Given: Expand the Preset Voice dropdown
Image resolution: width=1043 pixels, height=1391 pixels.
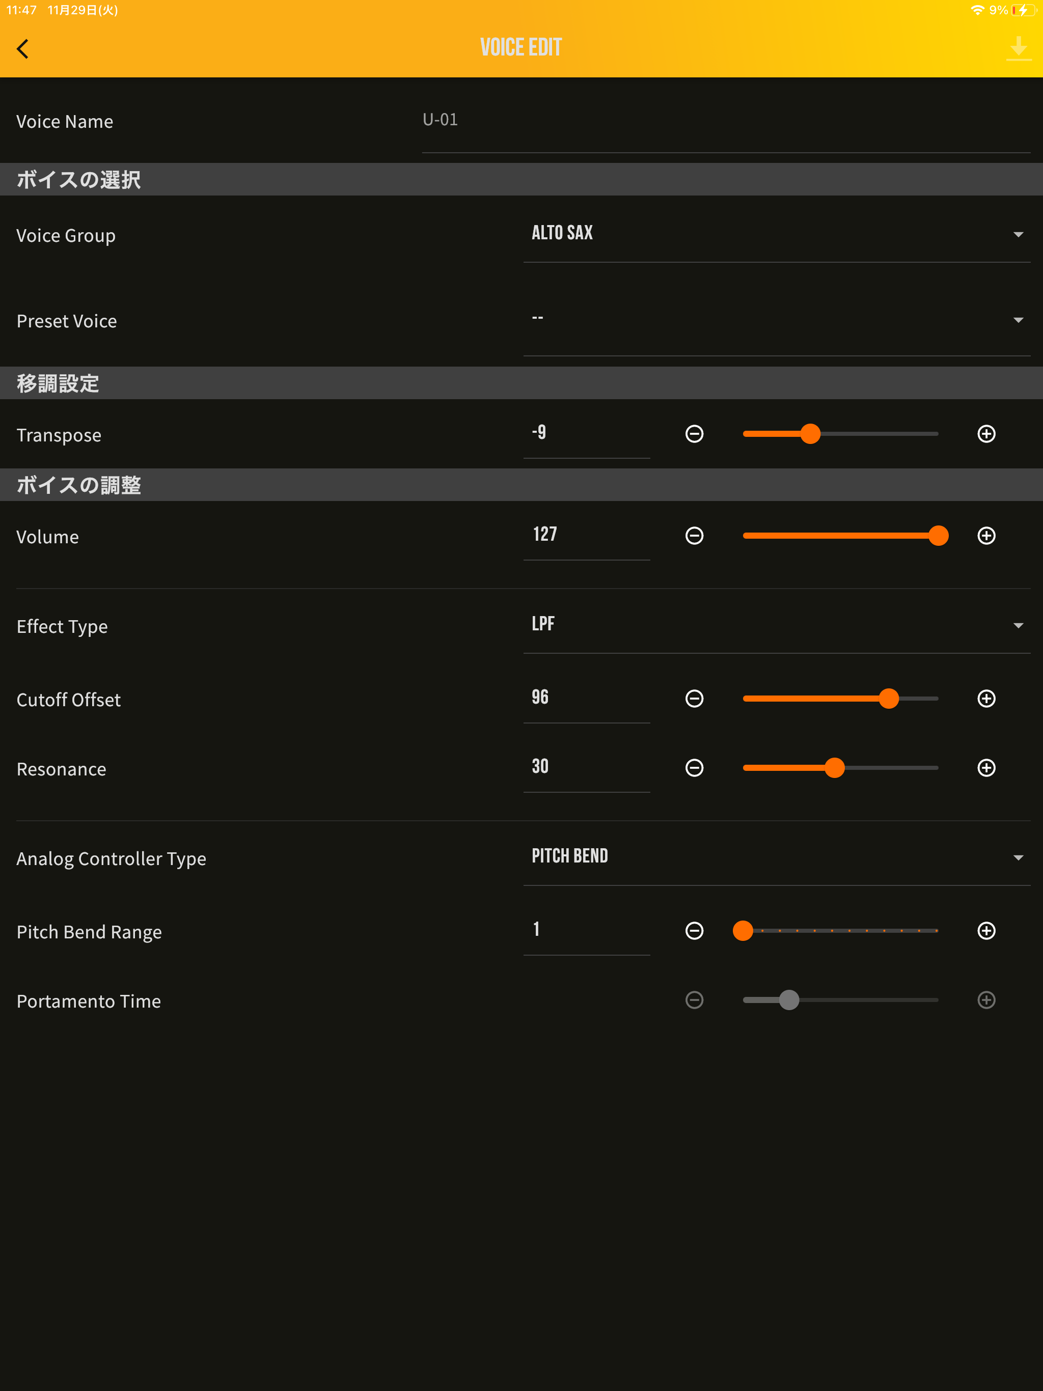Looking at the screenshot, I should [776, 319].
